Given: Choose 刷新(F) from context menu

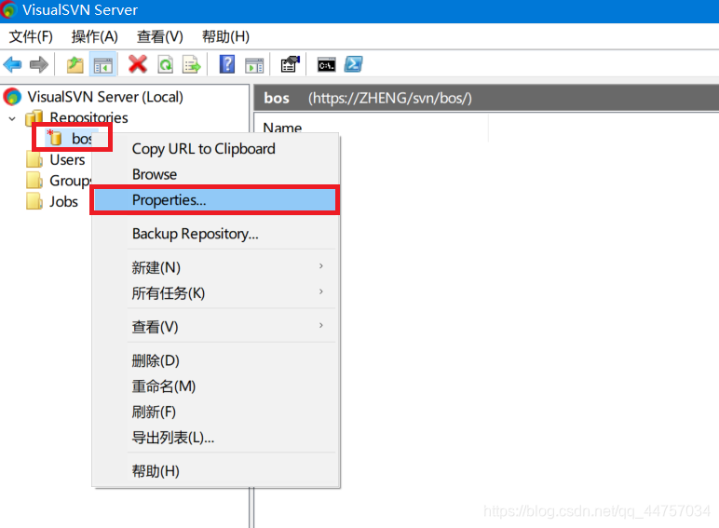Looking at the screenshot, I should pos(215,412).
